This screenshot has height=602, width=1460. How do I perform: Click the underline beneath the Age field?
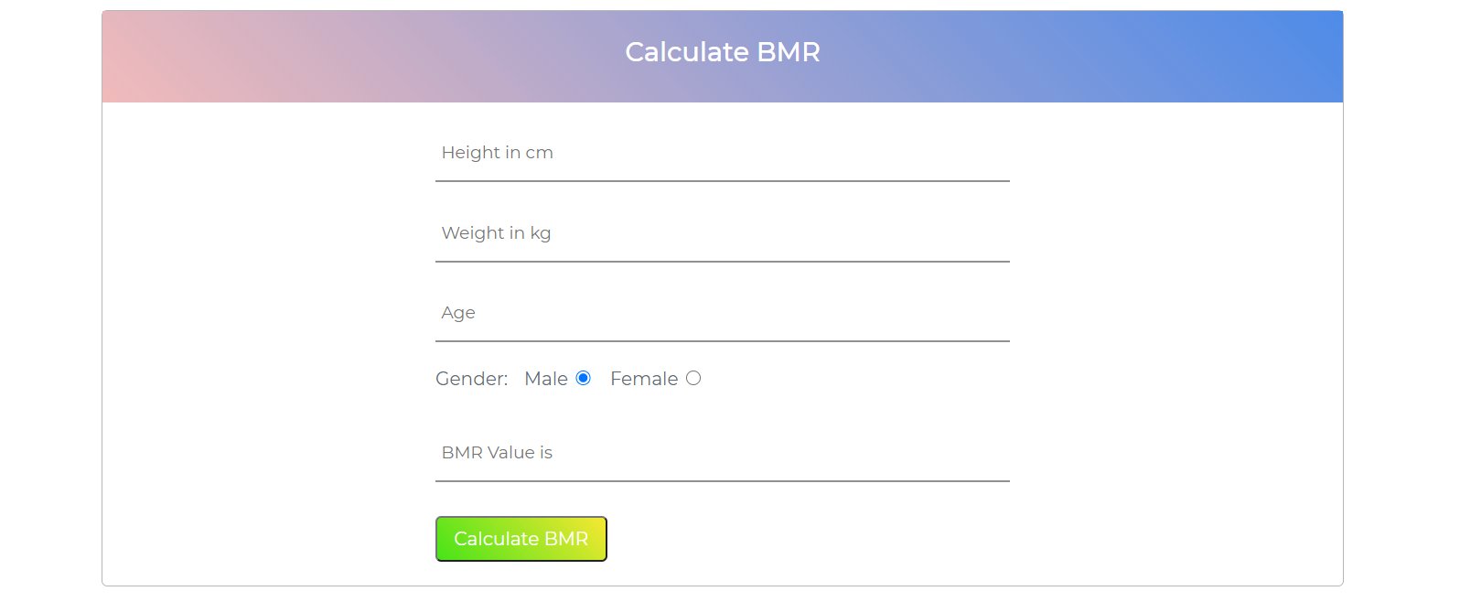point(722,341)
